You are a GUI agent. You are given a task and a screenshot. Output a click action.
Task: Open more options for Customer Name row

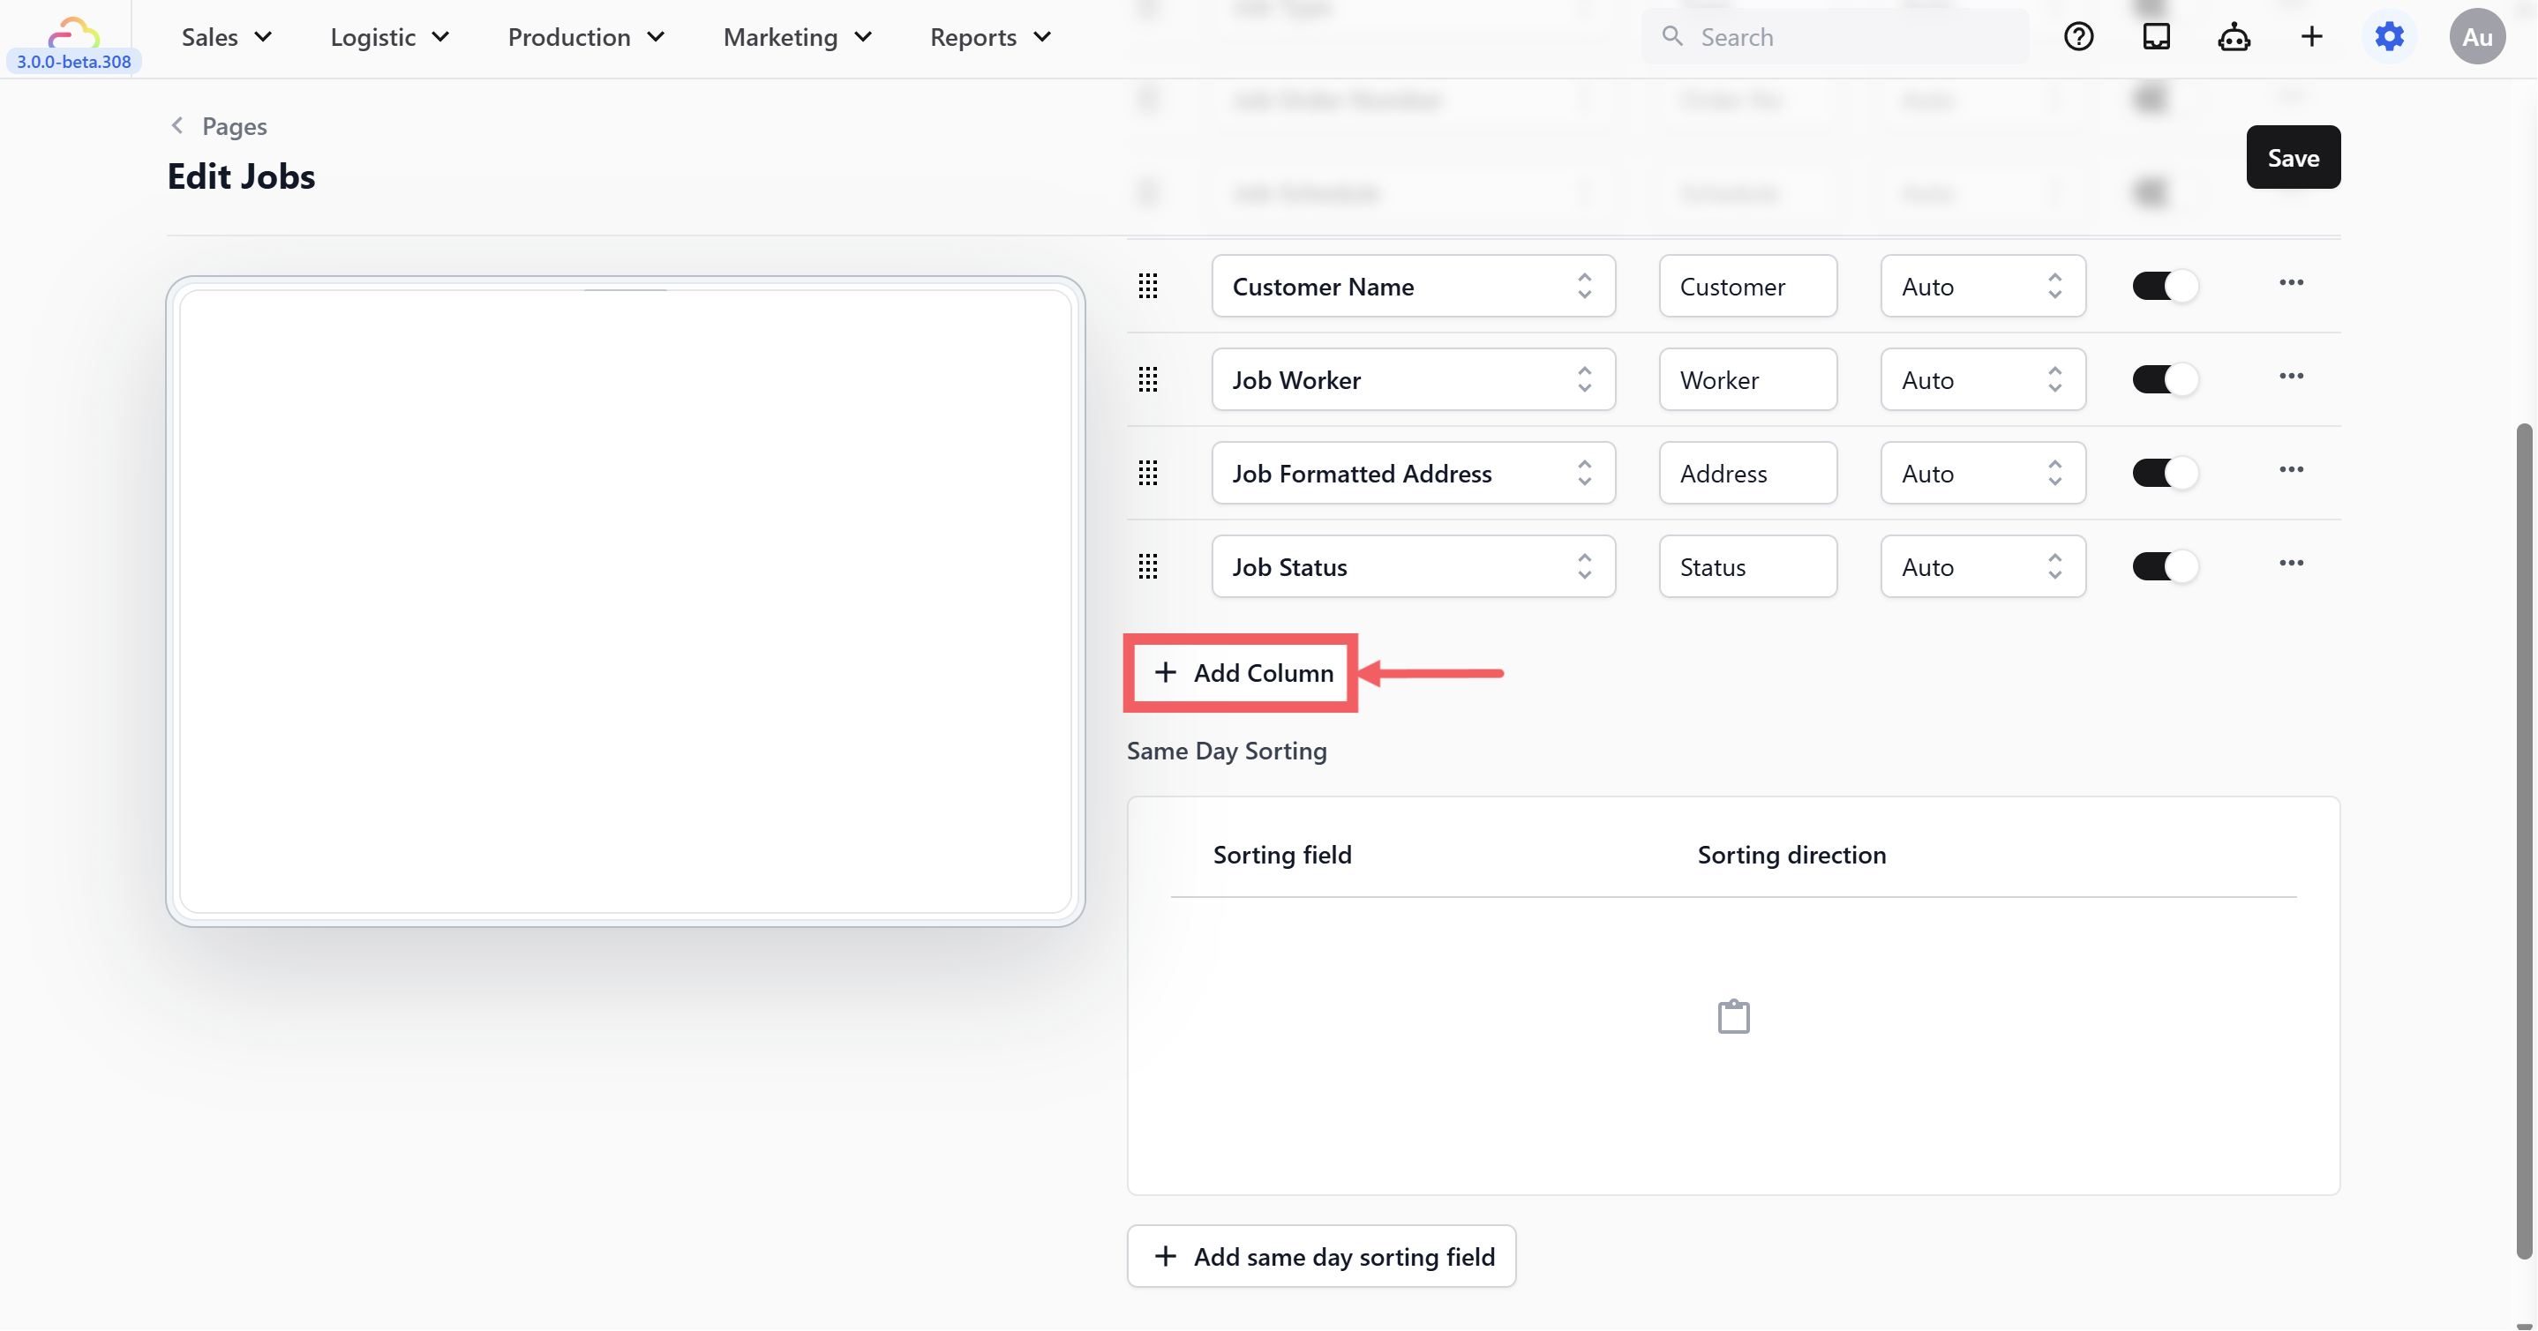pos(2291,282)
